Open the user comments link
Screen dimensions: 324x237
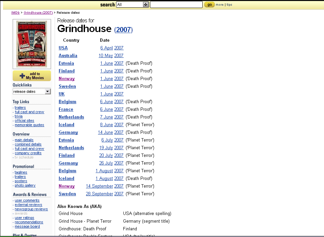coord(27,201)
